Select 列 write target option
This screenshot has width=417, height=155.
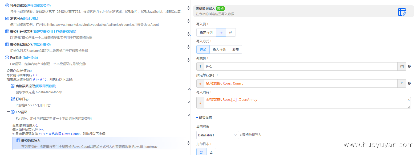coord(231,32)
